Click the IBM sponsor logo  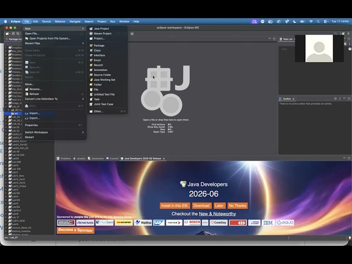point(268,223)
